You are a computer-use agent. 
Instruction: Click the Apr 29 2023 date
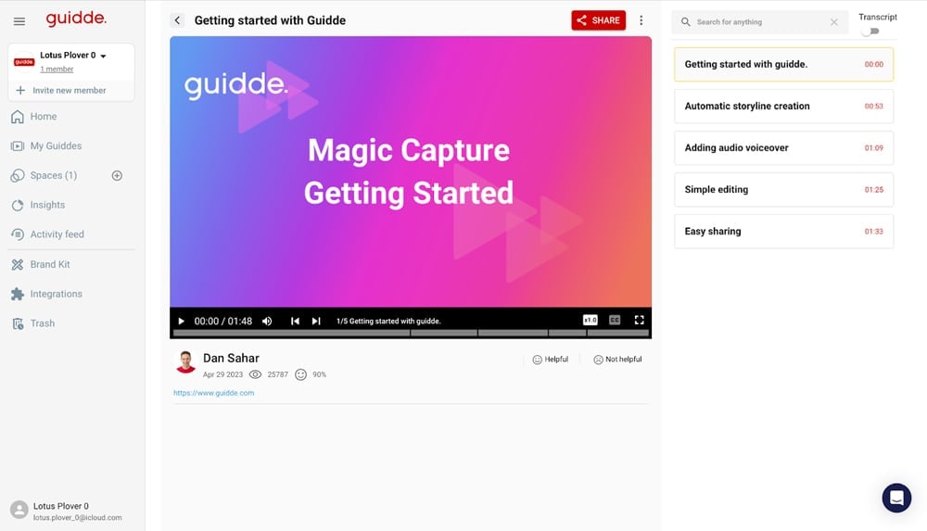[x=222, y=374]
